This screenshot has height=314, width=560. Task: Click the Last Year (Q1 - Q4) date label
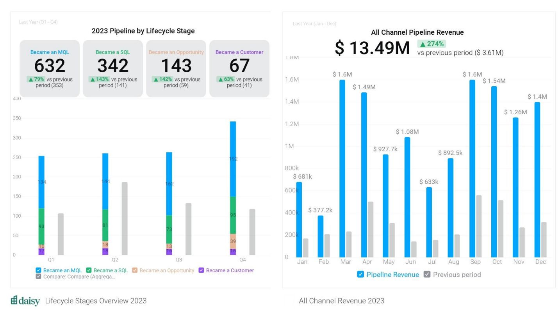click(x=38, y=22)
